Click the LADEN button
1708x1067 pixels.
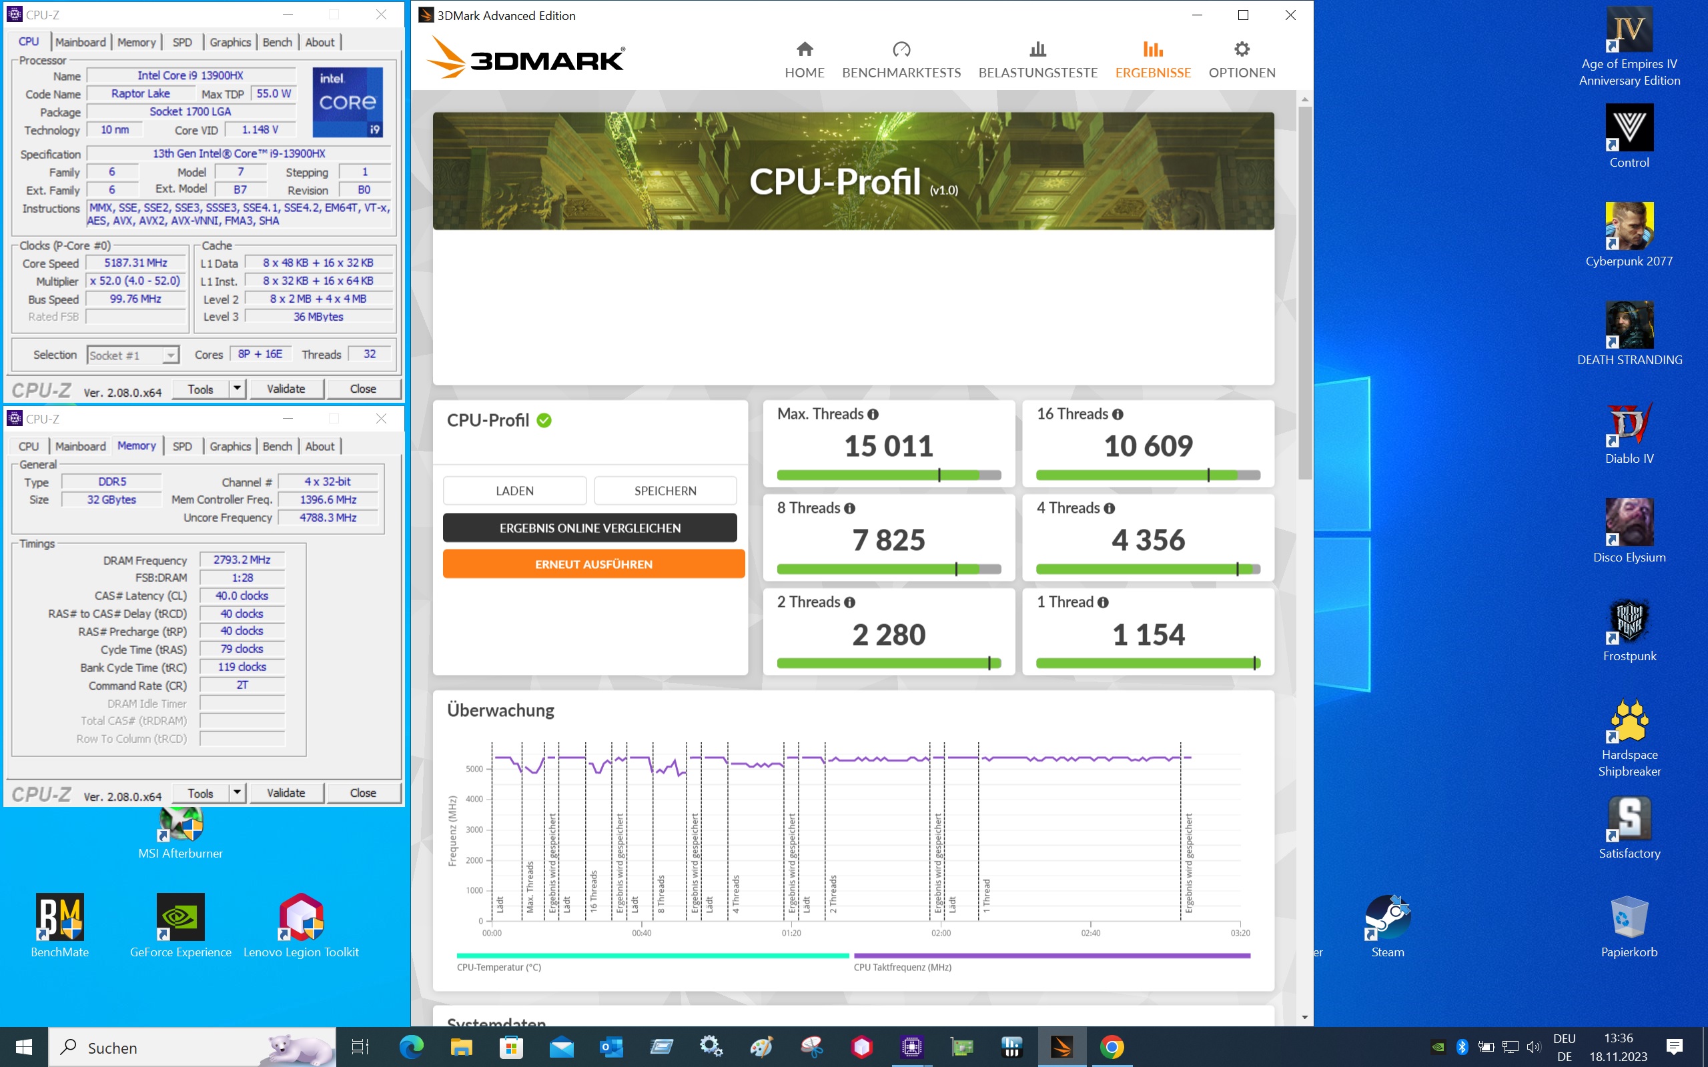tap(514, 490)
